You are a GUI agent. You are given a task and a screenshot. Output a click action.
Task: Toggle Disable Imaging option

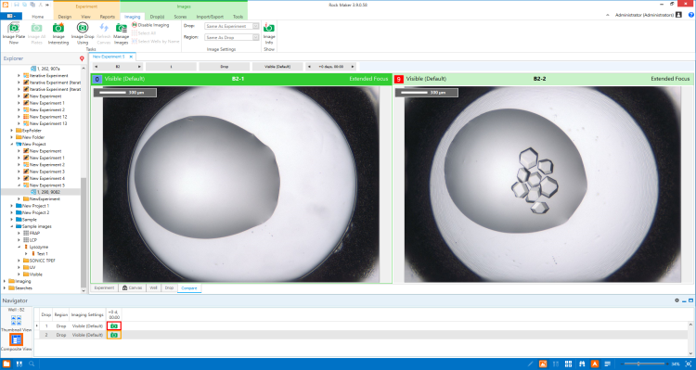[x=150, y=25]
